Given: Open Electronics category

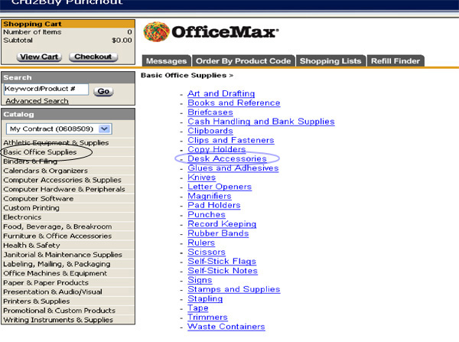Looking at the screenshot, I should click(22, 217).
